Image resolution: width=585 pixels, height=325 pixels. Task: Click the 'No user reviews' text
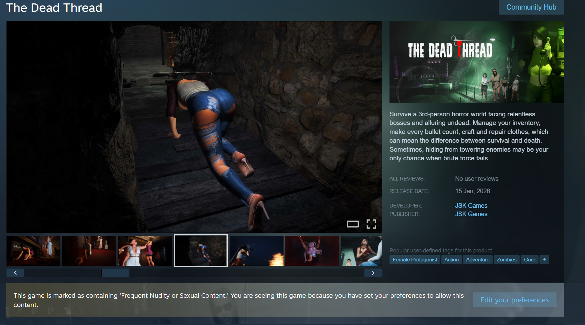[x=477, y=179]
